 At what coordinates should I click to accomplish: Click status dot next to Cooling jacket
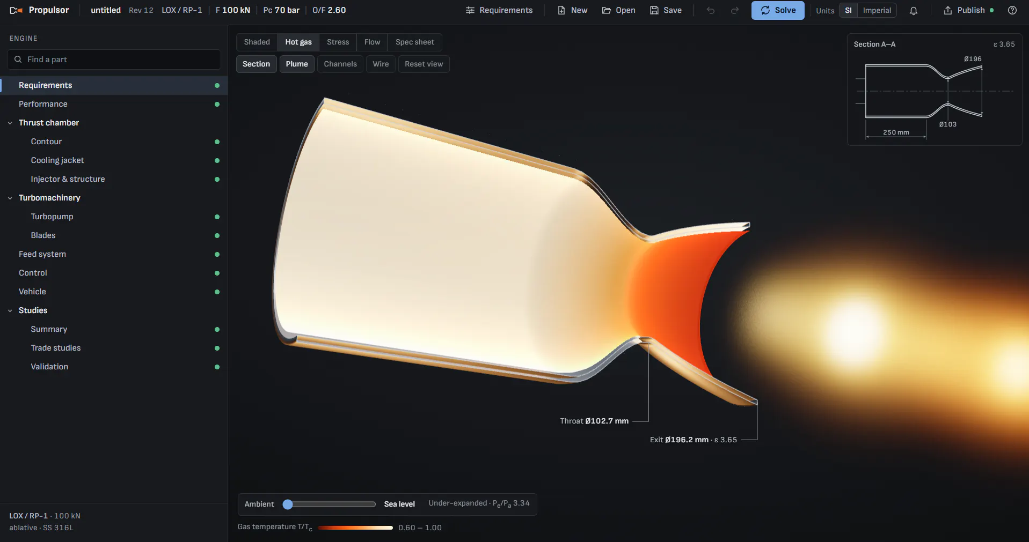pos(217,160)
